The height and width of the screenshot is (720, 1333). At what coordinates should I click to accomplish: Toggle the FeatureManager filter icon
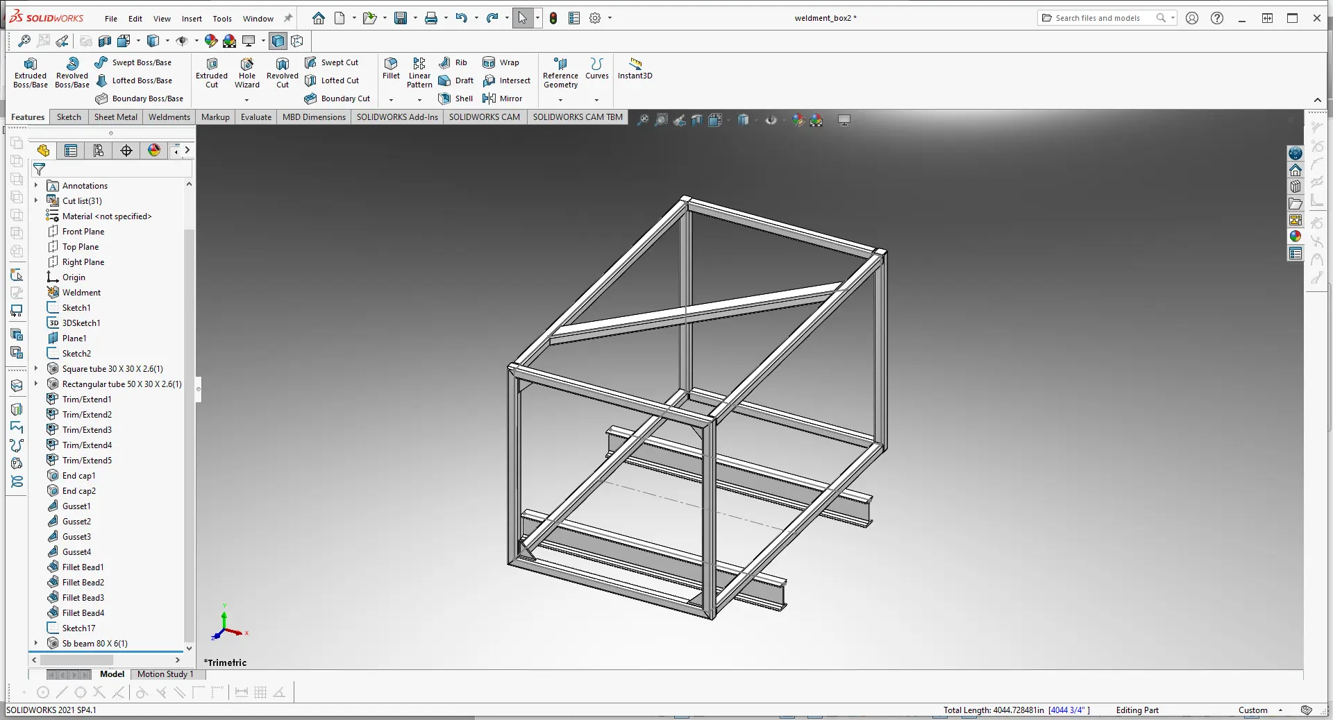point(40,169)
